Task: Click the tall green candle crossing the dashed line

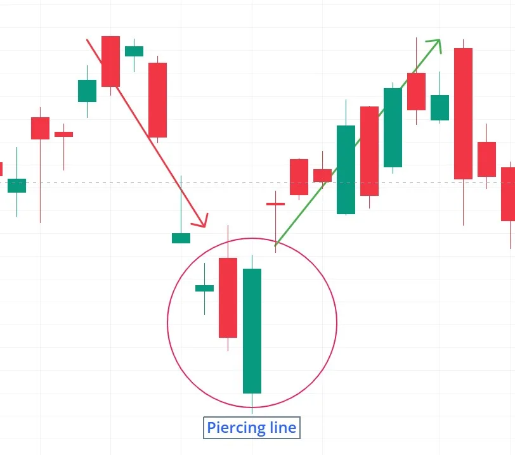Action: point(346,170)
